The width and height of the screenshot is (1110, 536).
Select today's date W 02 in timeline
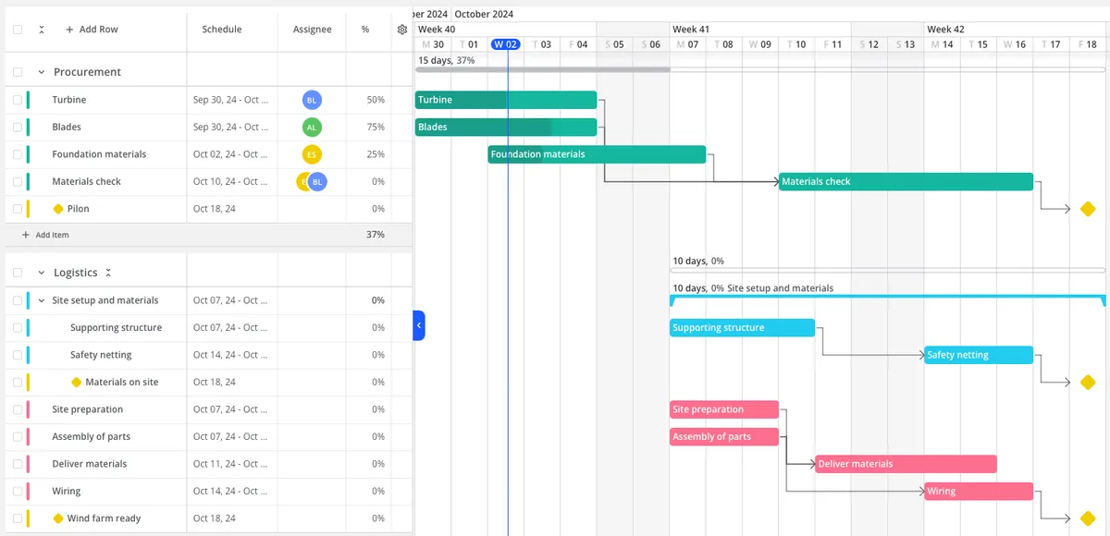506,44
